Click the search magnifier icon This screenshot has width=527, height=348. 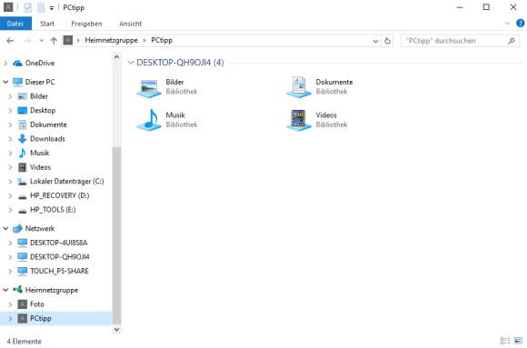512,41
